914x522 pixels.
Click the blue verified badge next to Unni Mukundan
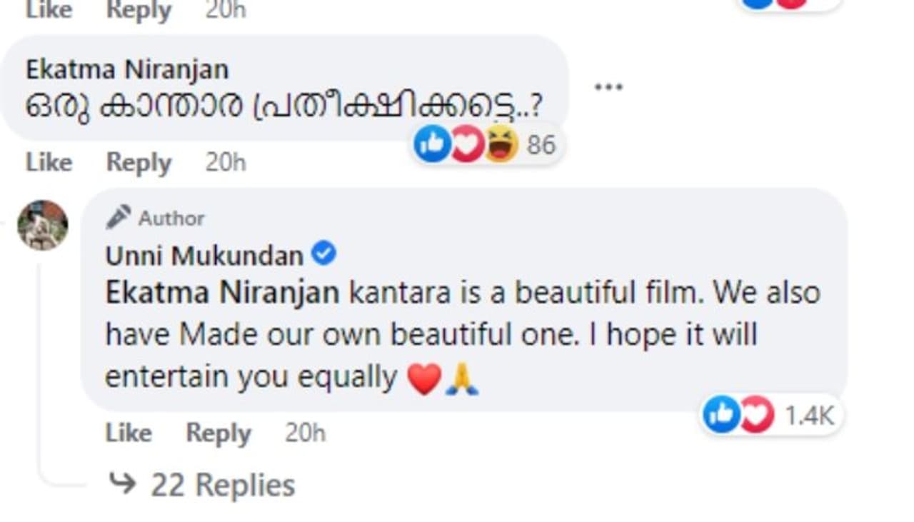coord(324,254)
